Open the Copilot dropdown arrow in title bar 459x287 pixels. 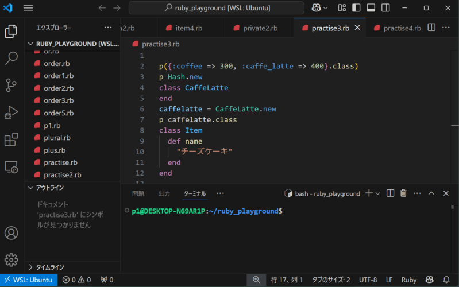[325, 8]
